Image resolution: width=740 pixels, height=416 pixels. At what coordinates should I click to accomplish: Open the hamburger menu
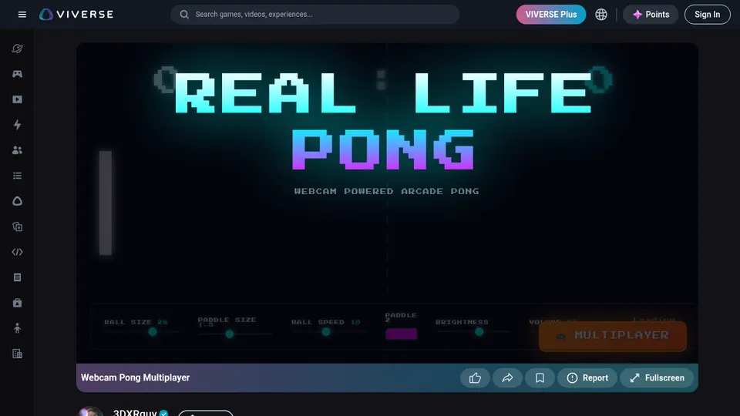pos(22,14)
